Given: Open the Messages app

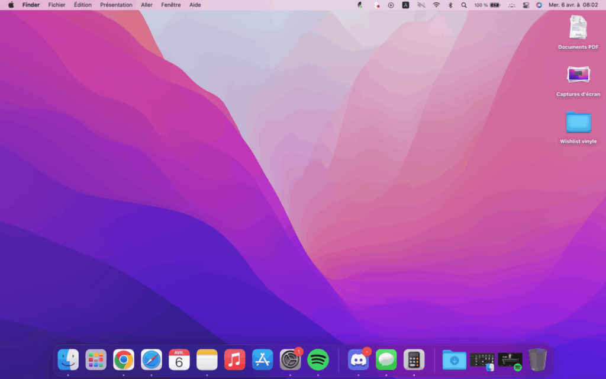Looking at the screenshot, I should pos(386,359).
